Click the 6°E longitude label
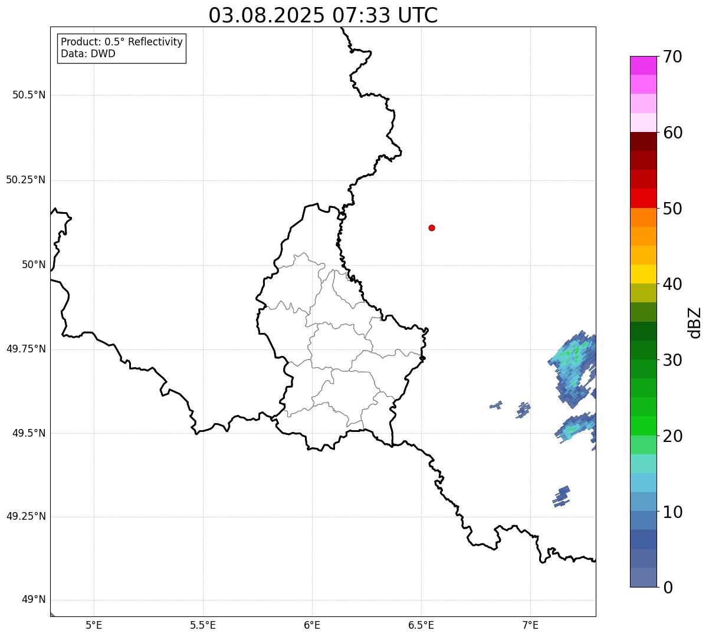This screenshot has height=637, width=709. coord(312,625)
